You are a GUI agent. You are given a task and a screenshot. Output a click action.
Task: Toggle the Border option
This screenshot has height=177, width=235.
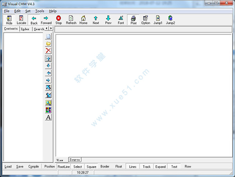pos(105,166)
